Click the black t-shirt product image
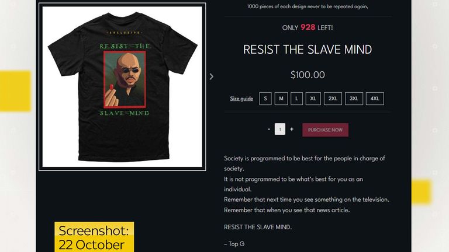Image resolution: width=449 pixels, height=252 pixels. tap(122, 87)
